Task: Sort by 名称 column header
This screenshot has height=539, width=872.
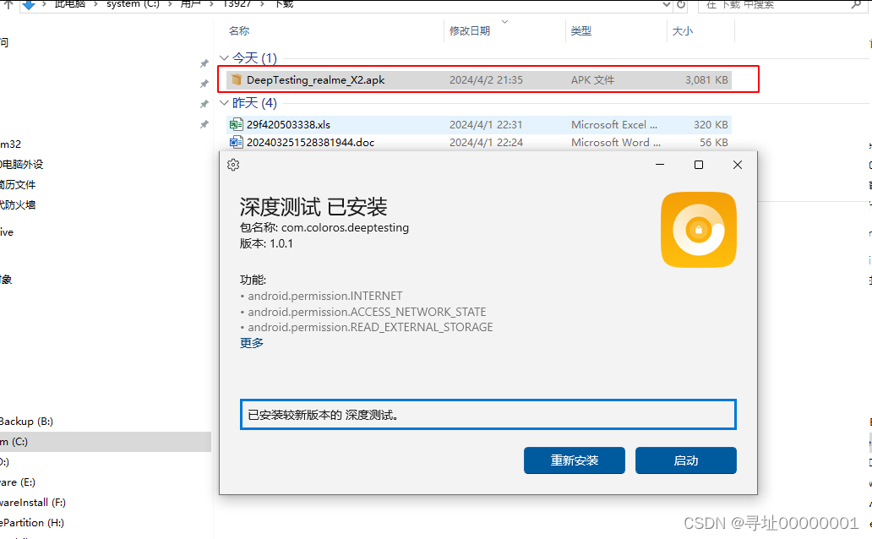Action: (x=239, y=31)
